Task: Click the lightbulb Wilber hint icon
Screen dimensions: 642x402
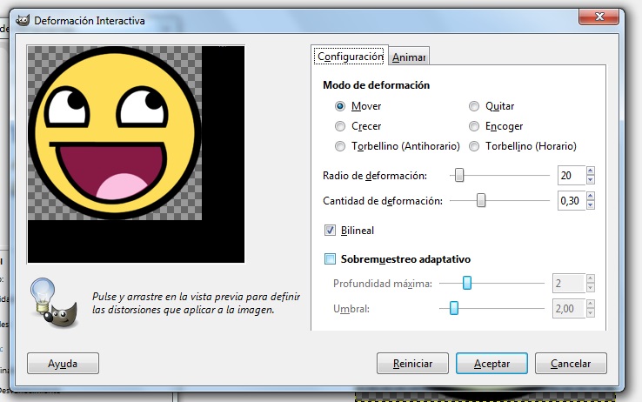Action: [54, 303]
